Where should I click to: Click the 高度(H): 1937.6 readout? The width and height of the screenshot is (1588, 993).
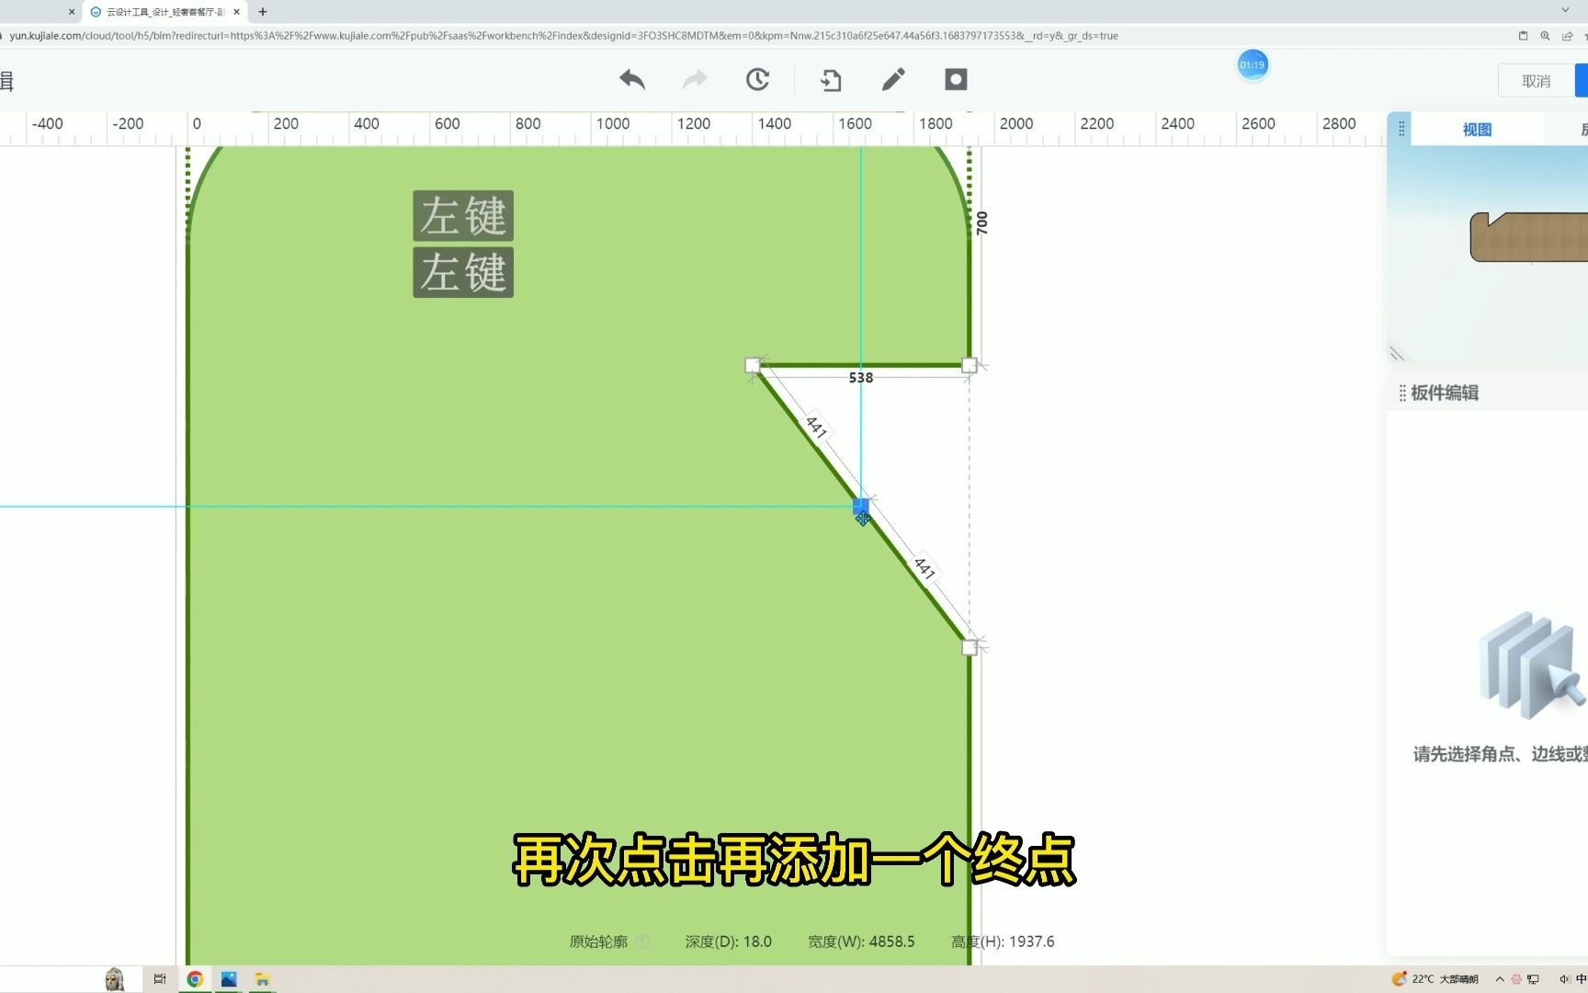click(1003, 942)
